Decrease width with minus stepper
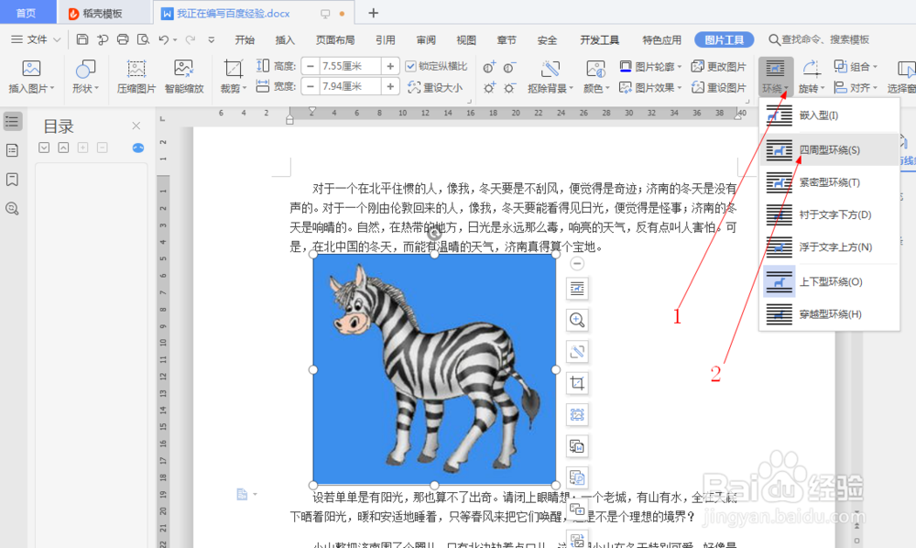This screenshot has width=916, height=548. tap(311, 86)
